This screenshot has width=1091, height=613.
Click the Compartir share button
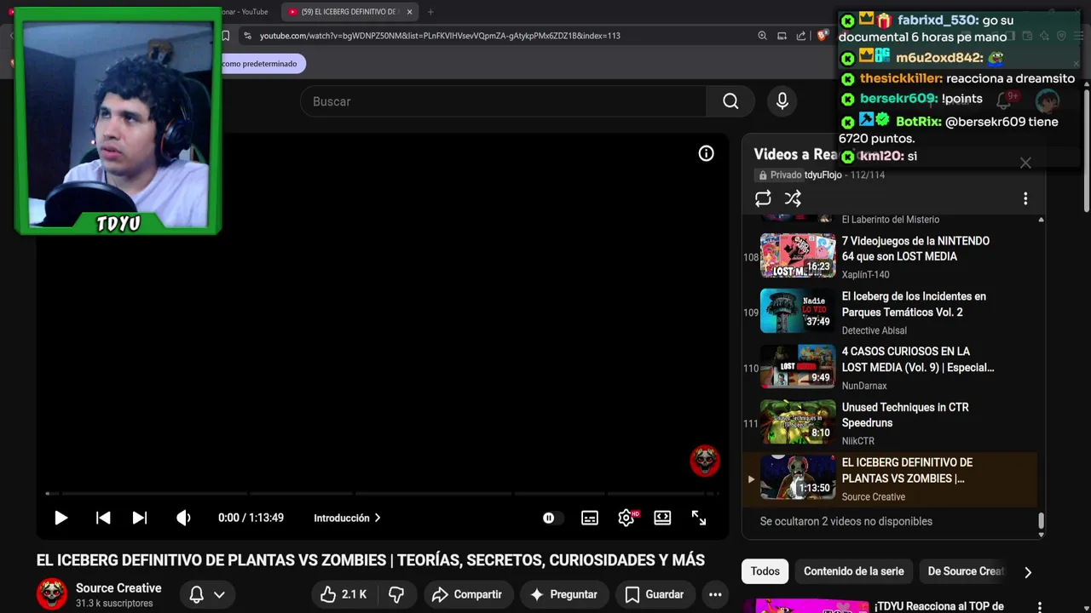(x=466, y=594)
